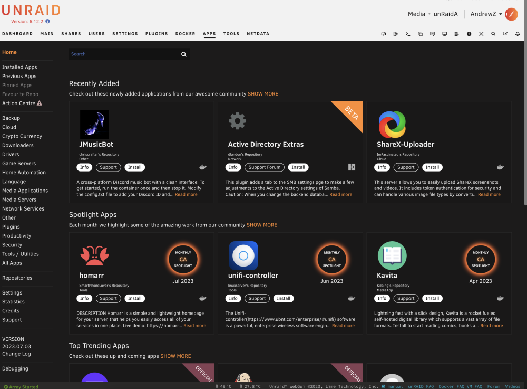This screenshot has height=389, width=527.
Task: Install ShareX-Uploader
Action: pyautogui.click(x=432, y=167)
